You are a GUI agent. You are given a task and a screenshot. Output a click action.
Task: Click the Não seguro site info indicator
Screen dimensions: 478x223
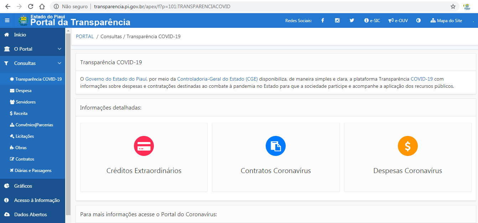click(x=71, y=6)
